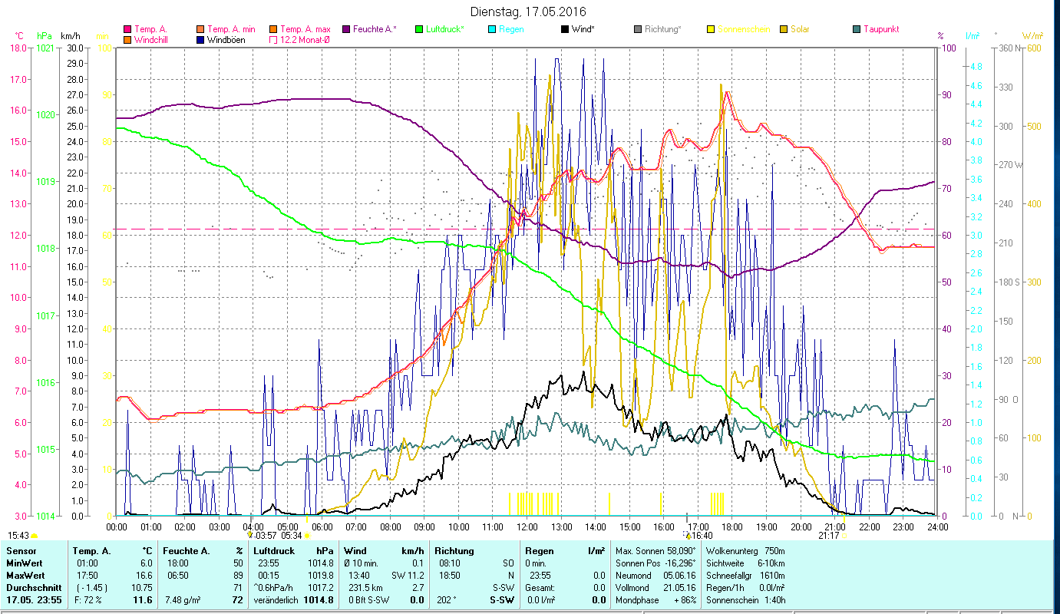Click the Temp. A. max legend label
The image size is (1060, 614).
pos(305,29)
